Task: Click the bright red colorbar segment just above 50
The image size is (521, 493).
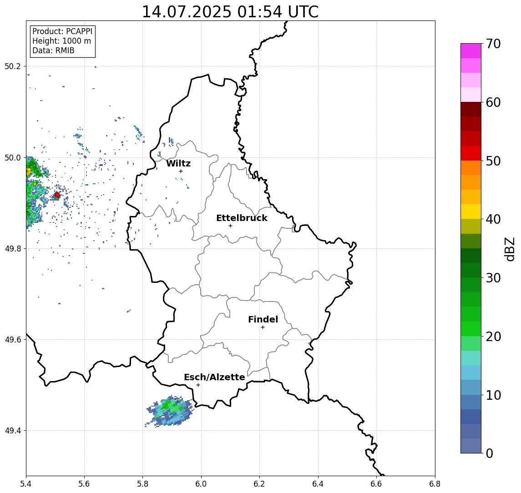Action: click(471, 153)
